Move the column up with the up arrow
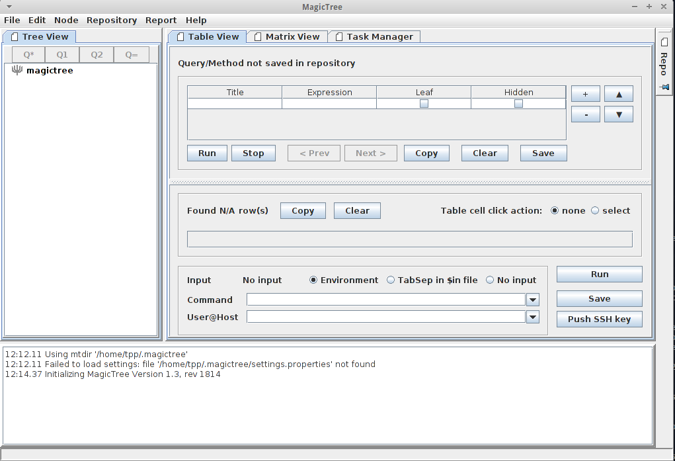Image resolution: width=675 pixels, height=461 pixels. click(619, 94)
